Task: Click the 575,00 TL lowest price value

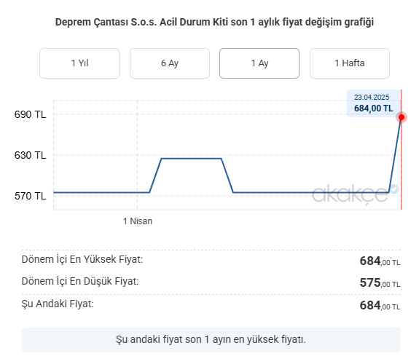Action: click(x=380, y=282)
